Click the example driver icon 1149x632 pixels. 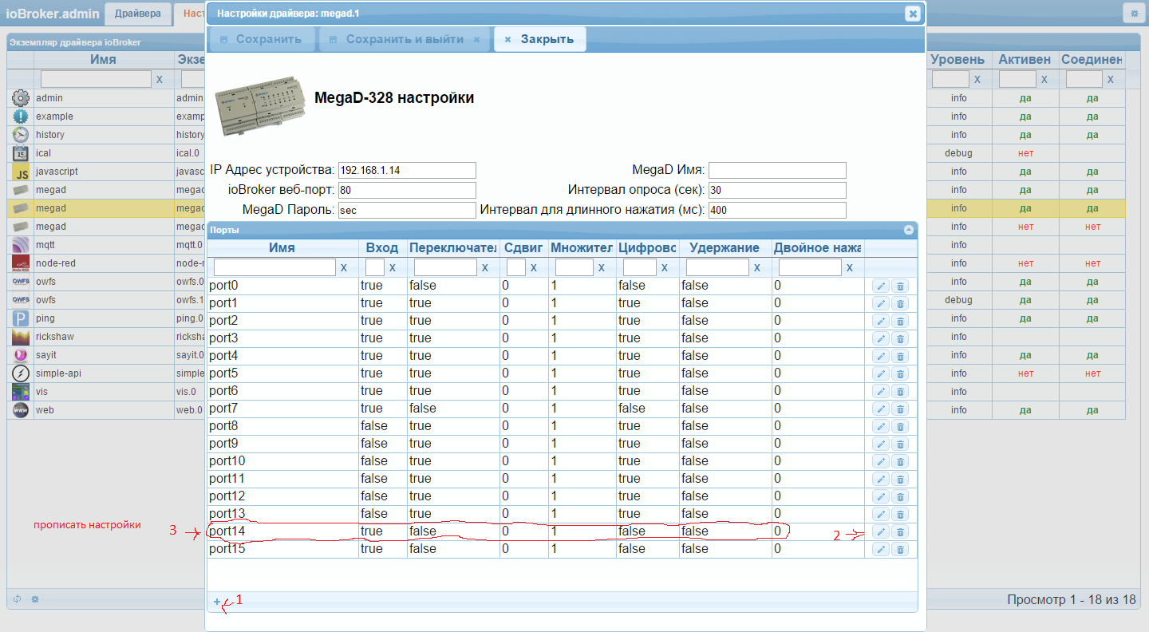point(21,117)
